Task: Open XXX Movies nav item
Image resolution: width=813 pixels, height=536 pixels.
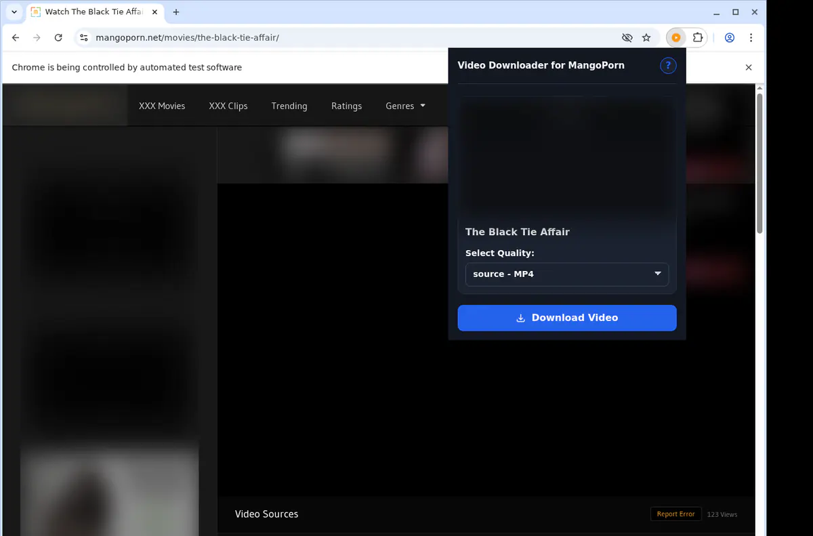Action: point(162,106)
